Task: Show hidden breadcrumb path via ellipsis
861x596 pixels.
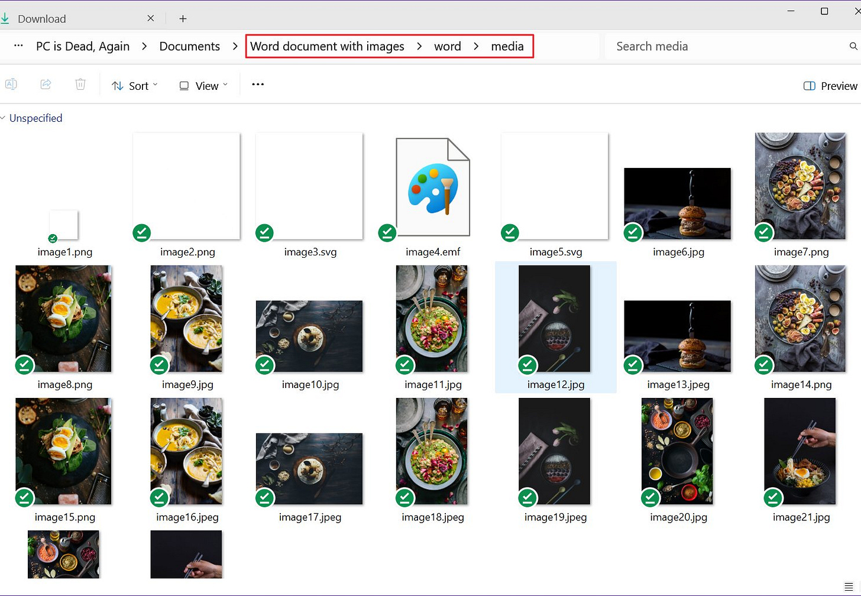Action: (x=18, y=46)
